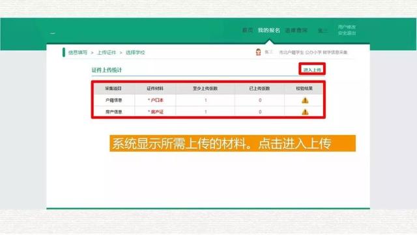Go to 信息填写 breadcrumb step
The width and height of the screenshot is (417, 235).
click(78, 52)
